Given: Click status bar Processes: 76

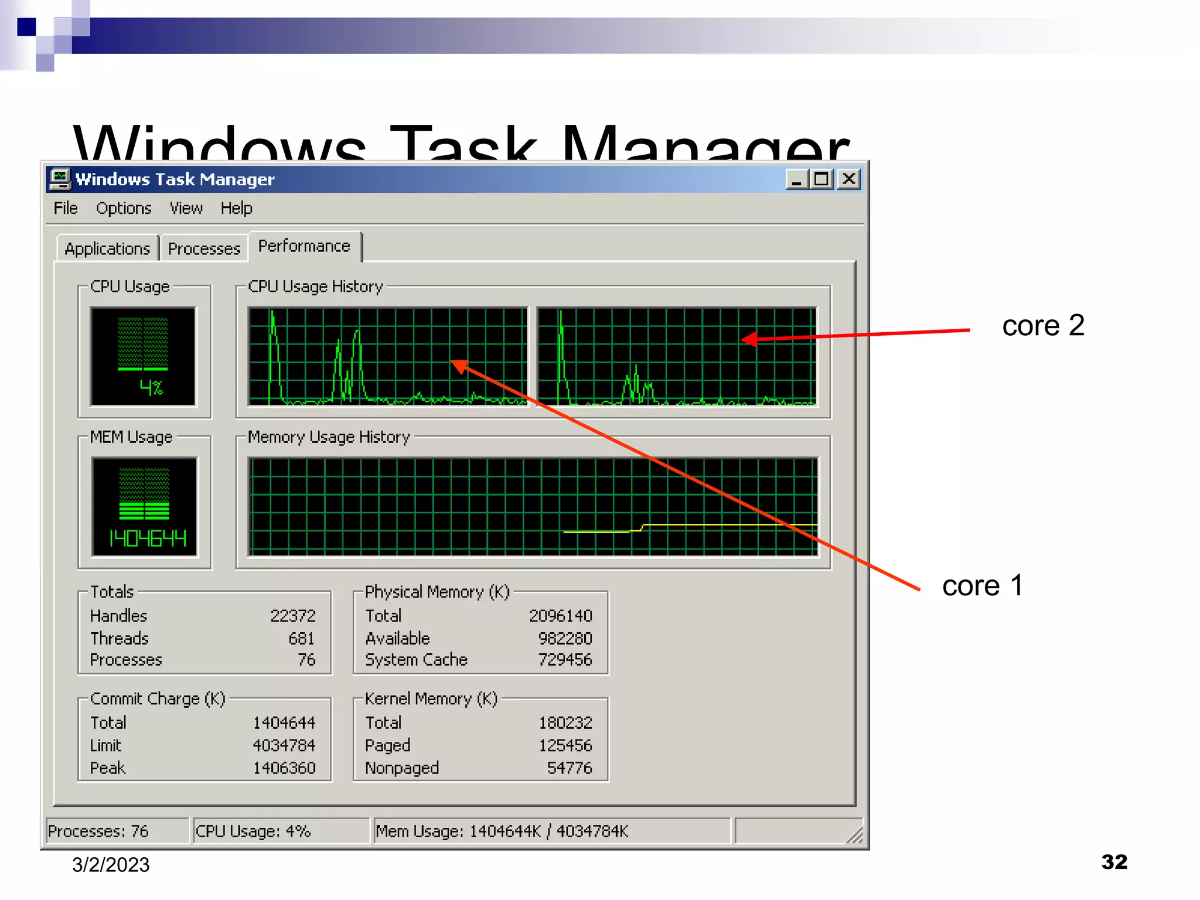Looking at the screenshot, I should 118,831.
